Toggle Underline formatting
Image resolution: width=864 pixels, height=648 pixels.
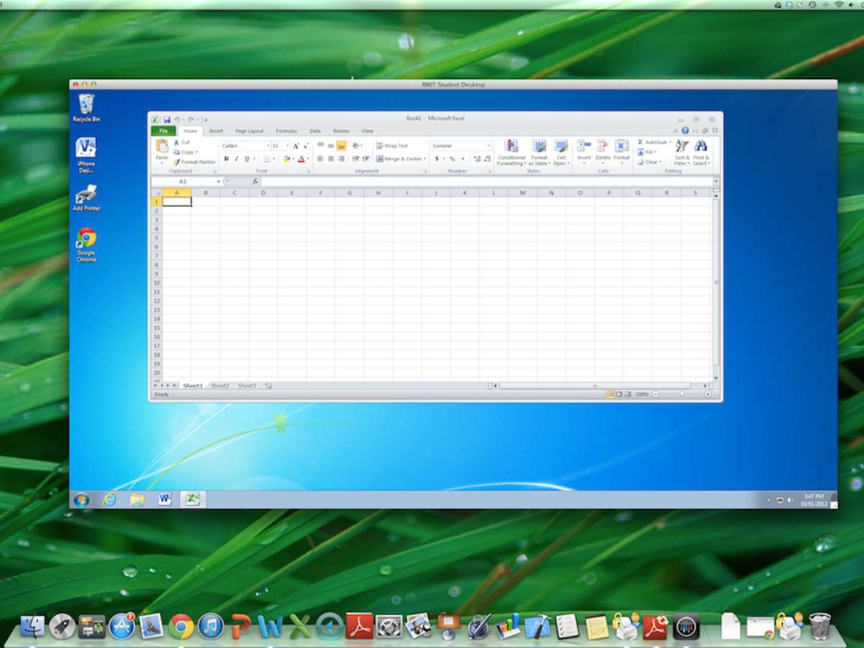246,158
